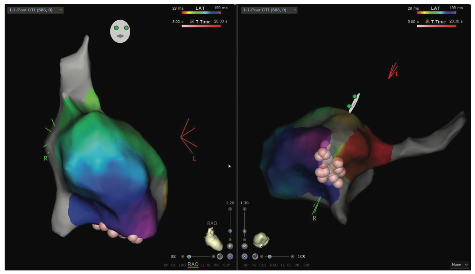Click the left pane heart target icon
This screenshot has height=274, width=475.
[230, 256]
